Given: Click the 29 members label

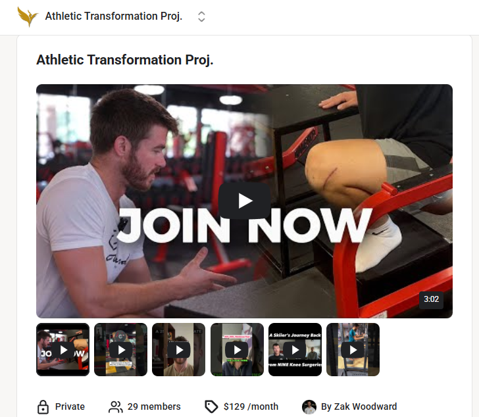Looking at the screenshot, I should click(x=154, y=406).
